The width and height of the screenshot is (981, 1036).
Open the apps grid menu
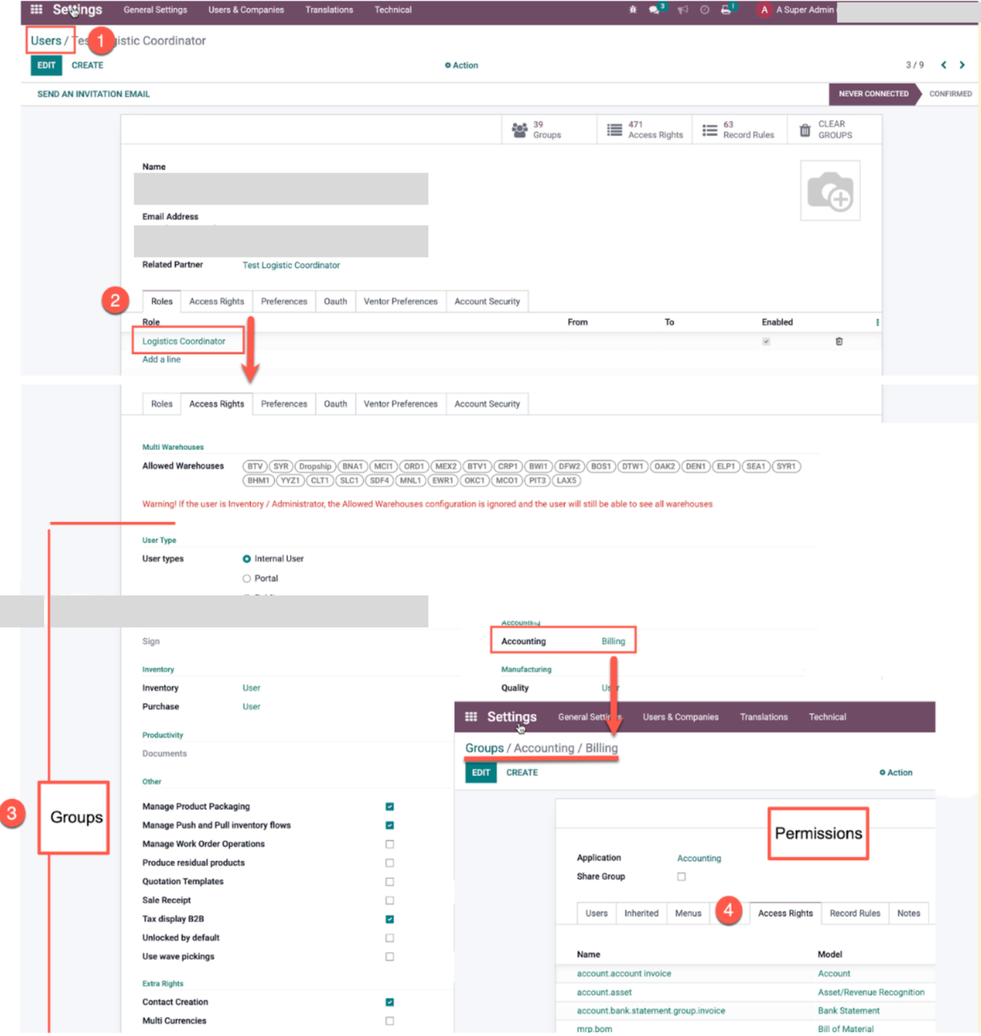[x=35, y=9]
